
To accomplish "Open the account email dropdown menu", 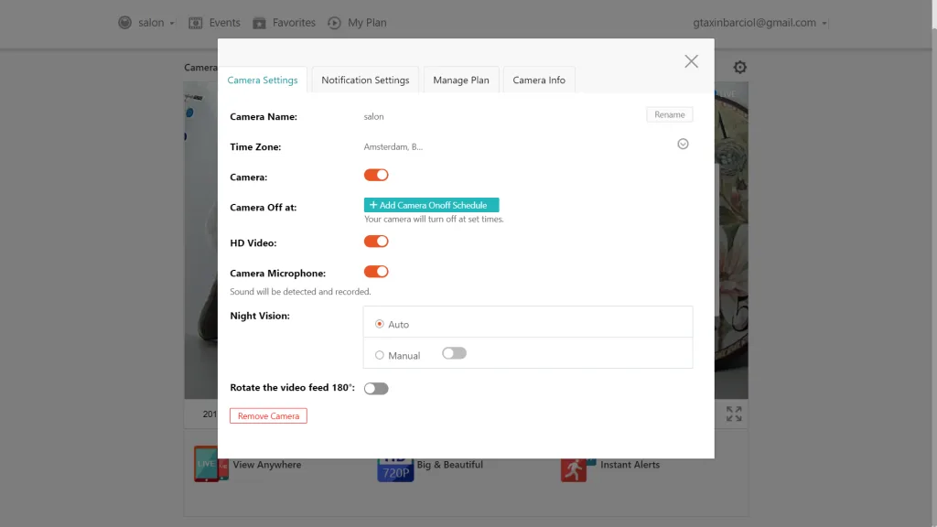I will 761,23.
